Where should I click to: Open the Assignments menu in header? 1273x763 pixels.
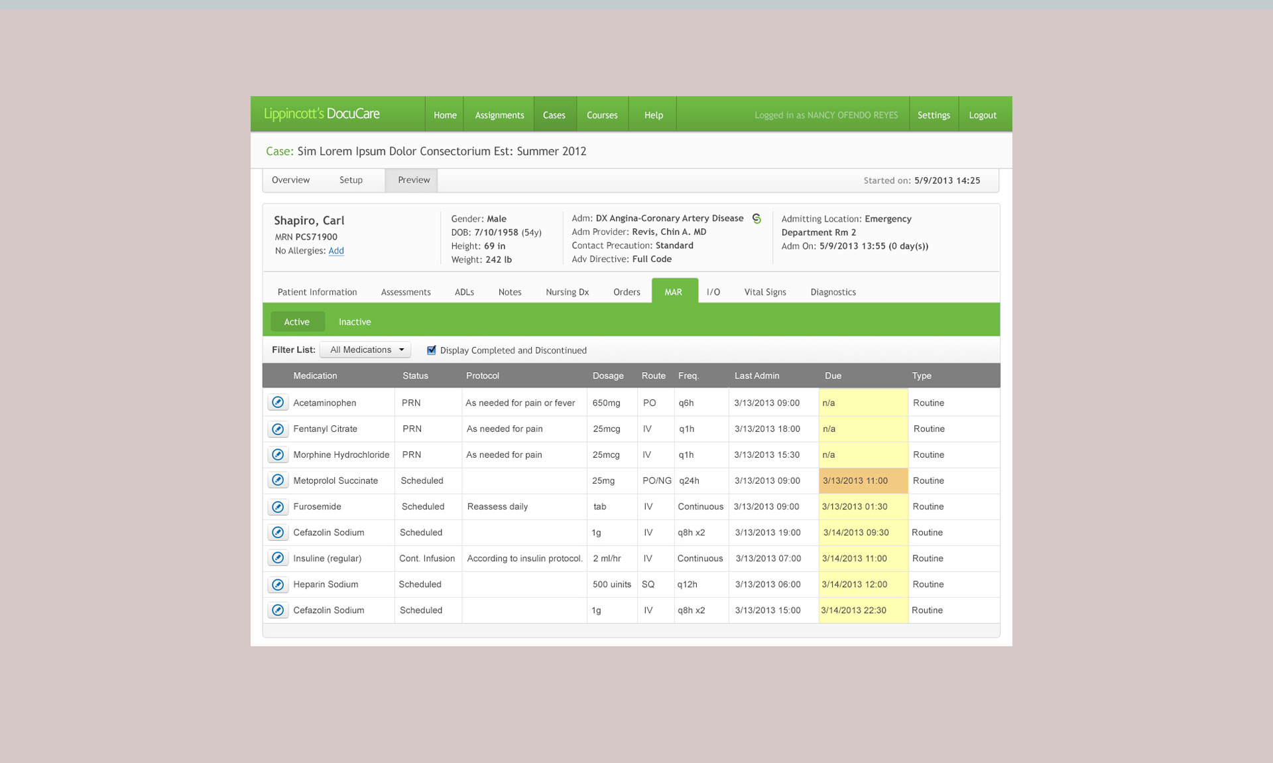(499, 115)
